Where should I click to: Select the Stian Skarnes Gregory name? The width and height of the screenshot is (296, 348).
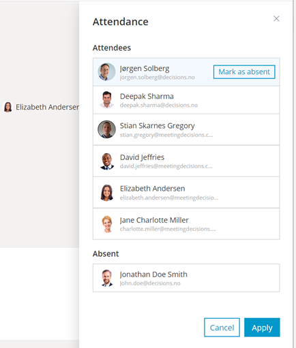[x=158, y=125]
